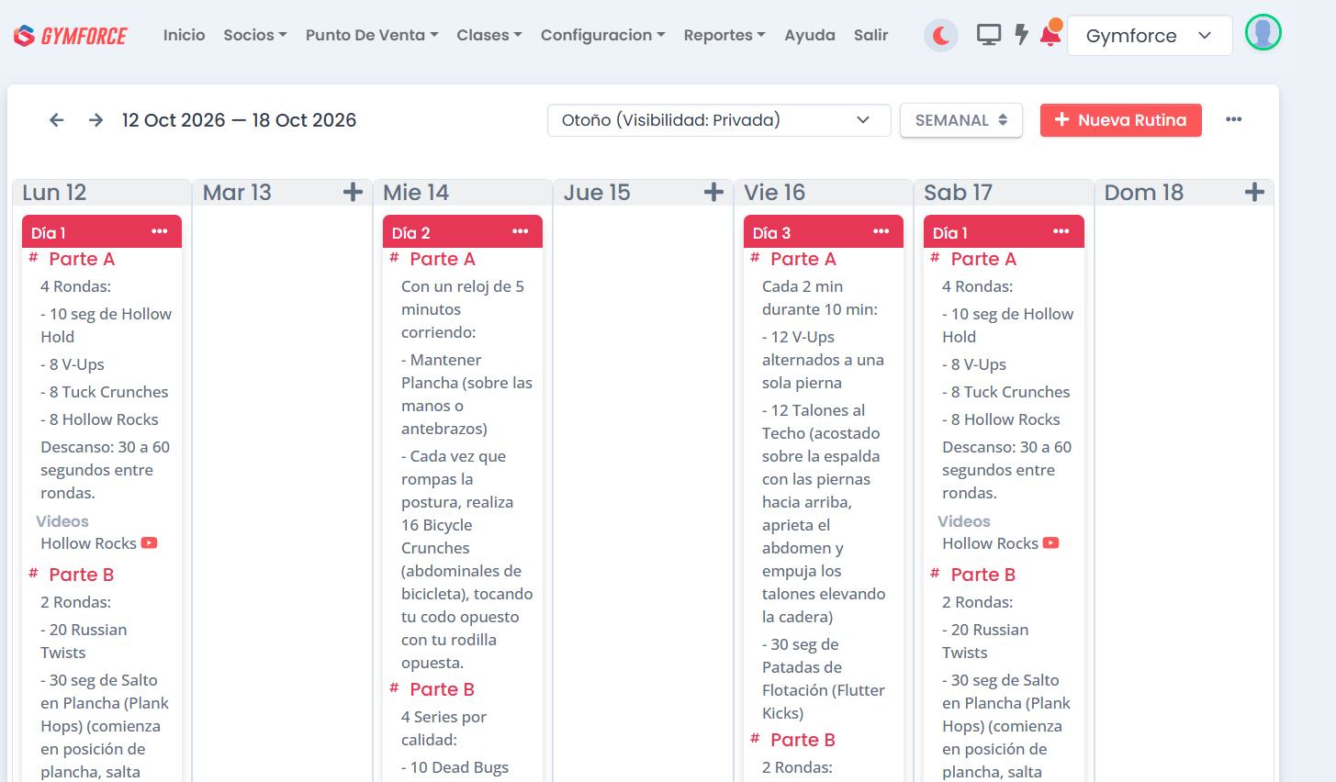Open options for Sab 17 Día 1 card

1061,231
